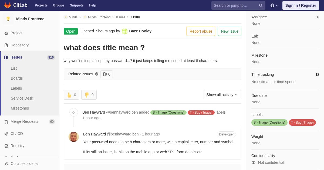Image resolution: width=324 pixels, height=170 pixels.
Task: Click the Related issues help icon
Action: [97, 74]
